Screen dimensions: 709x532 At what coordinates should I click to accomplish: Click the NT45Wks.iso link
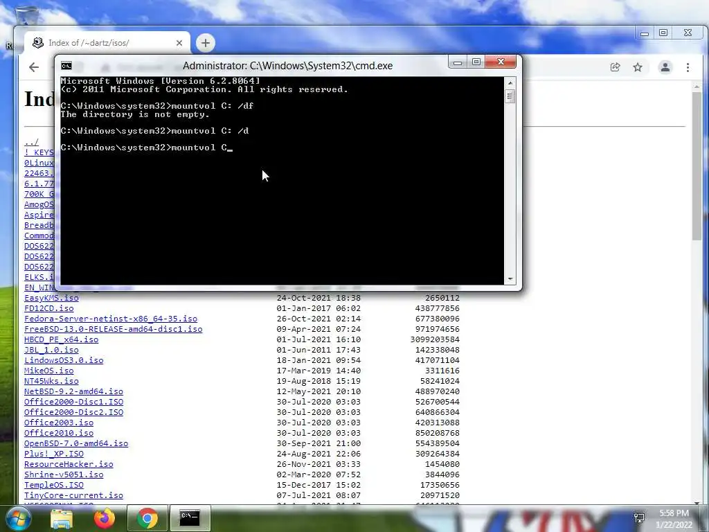point(51,382)
